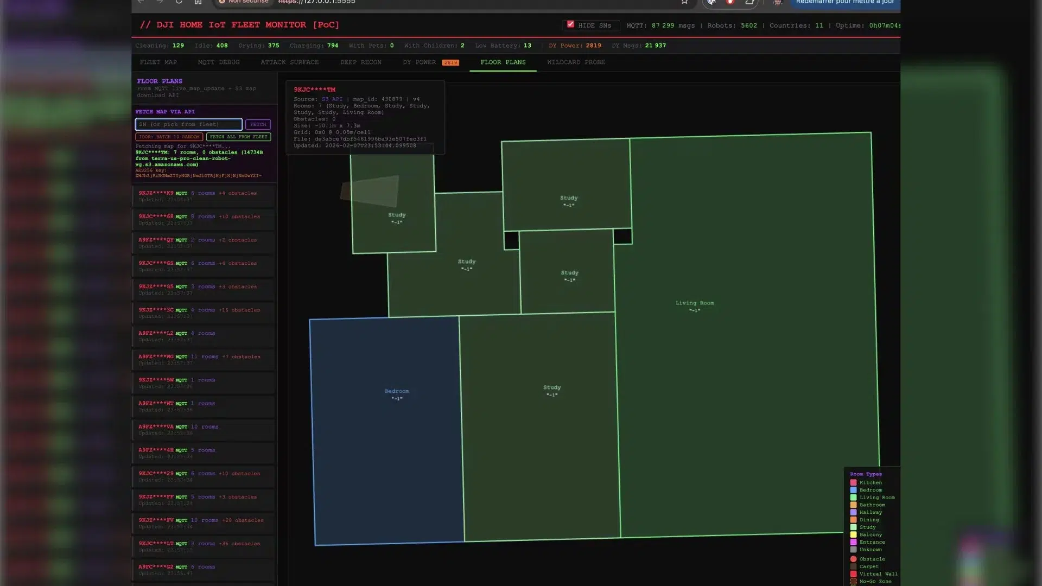Click the red extension icon in toolbar

click(730, 2)
